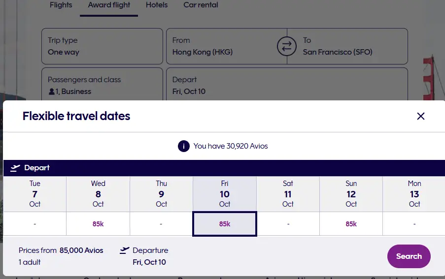Screen dimensions: 445x279
Task: Click the Award flight tab
Action: [109, 5]
